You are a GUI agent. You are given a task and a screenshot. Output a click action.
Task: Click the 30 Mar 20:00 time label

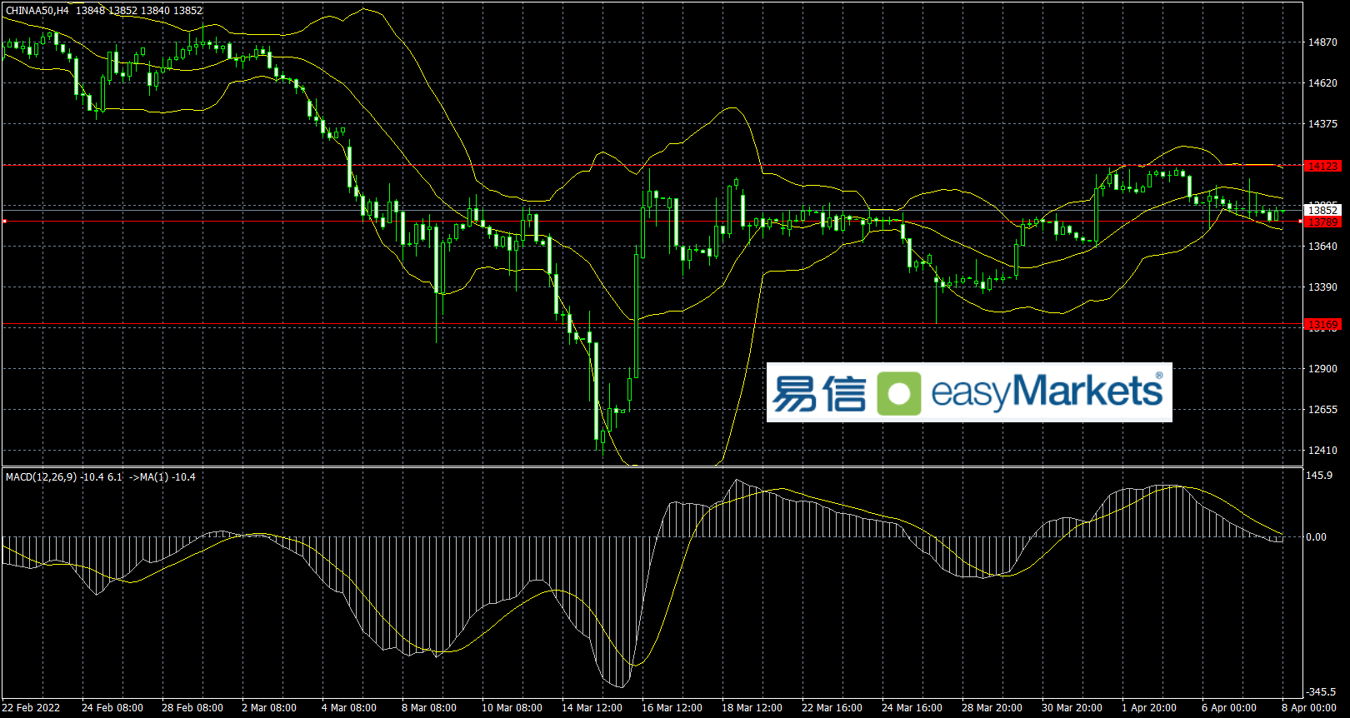1072,708
